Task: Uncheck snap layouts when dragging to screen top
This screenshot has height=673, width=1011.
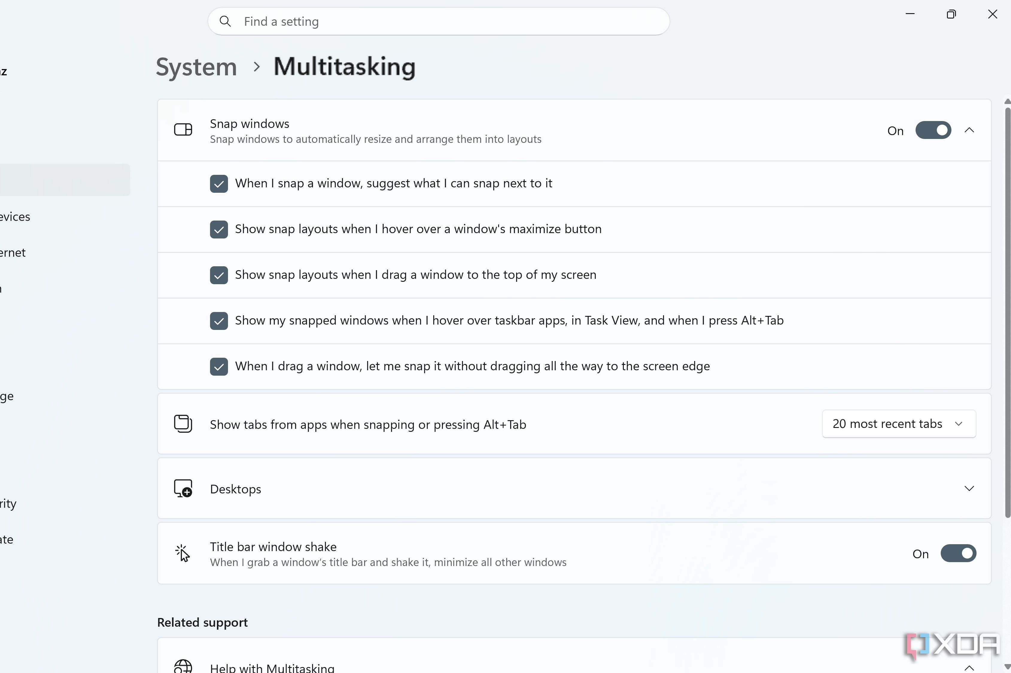Action: point(219,275)
